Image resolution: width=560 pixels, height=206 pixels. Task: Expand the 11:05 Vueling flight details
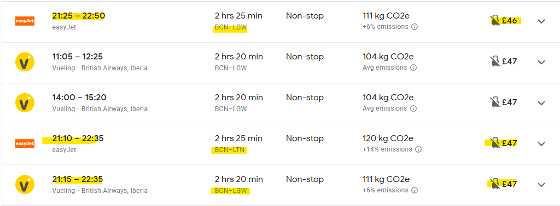(541, 62)
